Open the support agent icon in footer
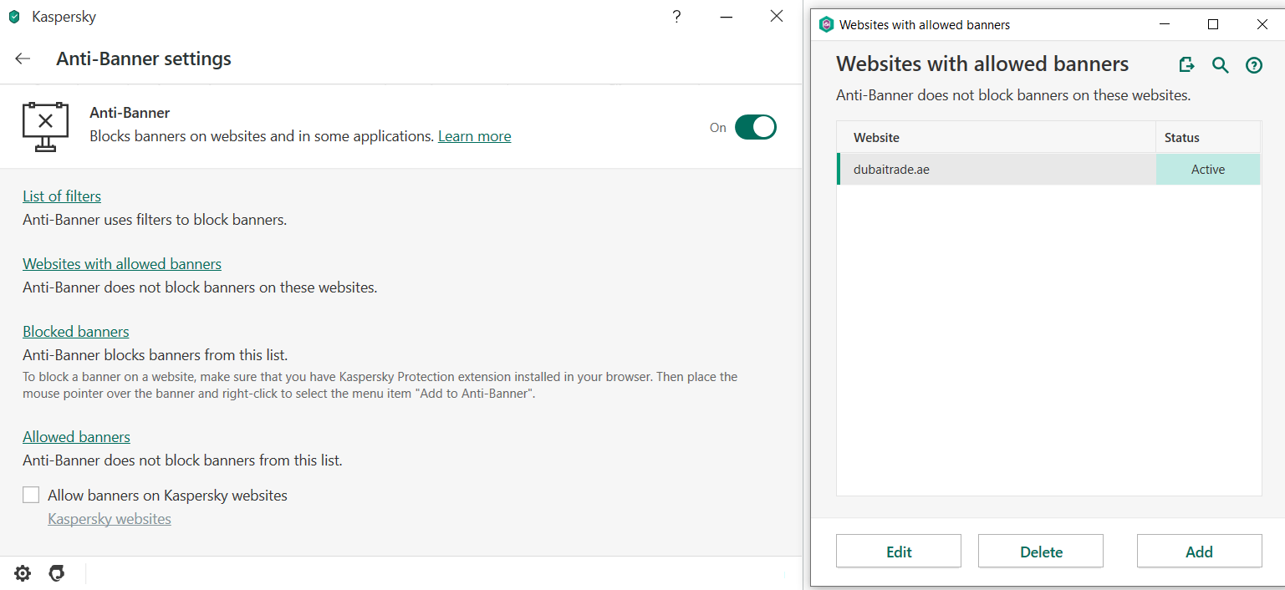Viewport: 1285px width, 590px height. (57, 573)
